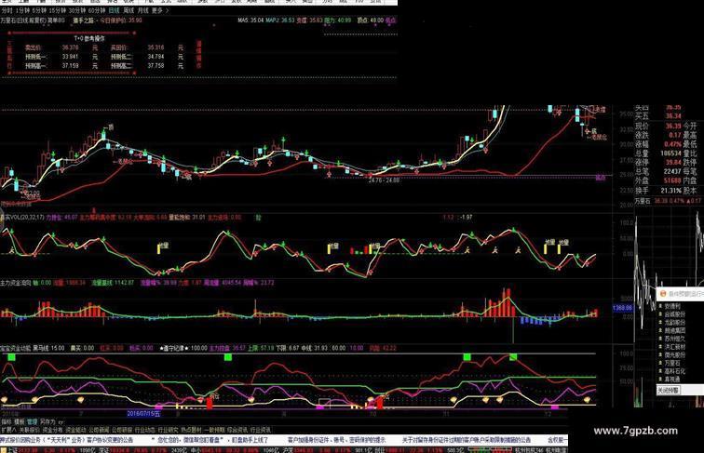The image size is (704, 453).
Task: Switch to 月线 monthly chart
Action: [142, 10]
